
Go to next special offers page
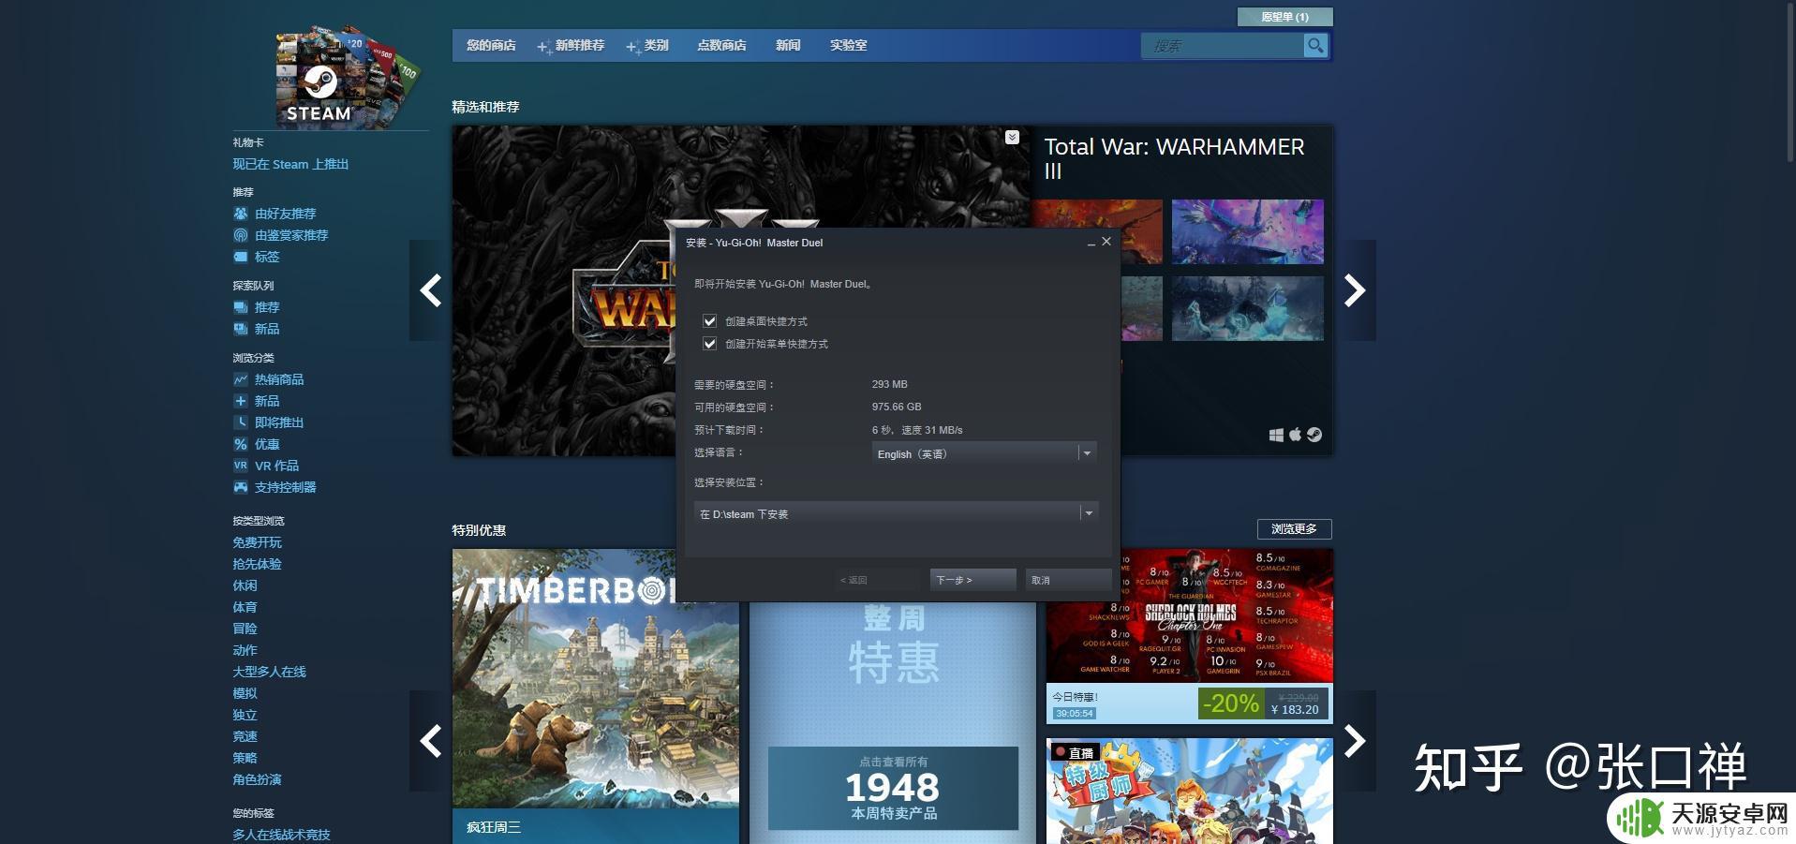(1355, 741)
